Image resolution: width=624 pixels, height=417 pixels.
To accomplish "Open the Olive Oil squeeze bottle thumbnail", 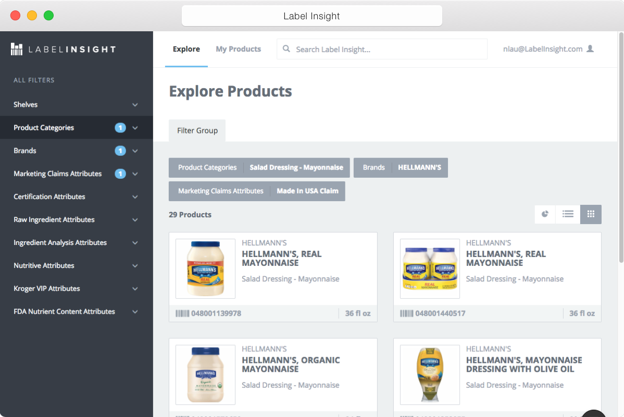I will [430, 375].
